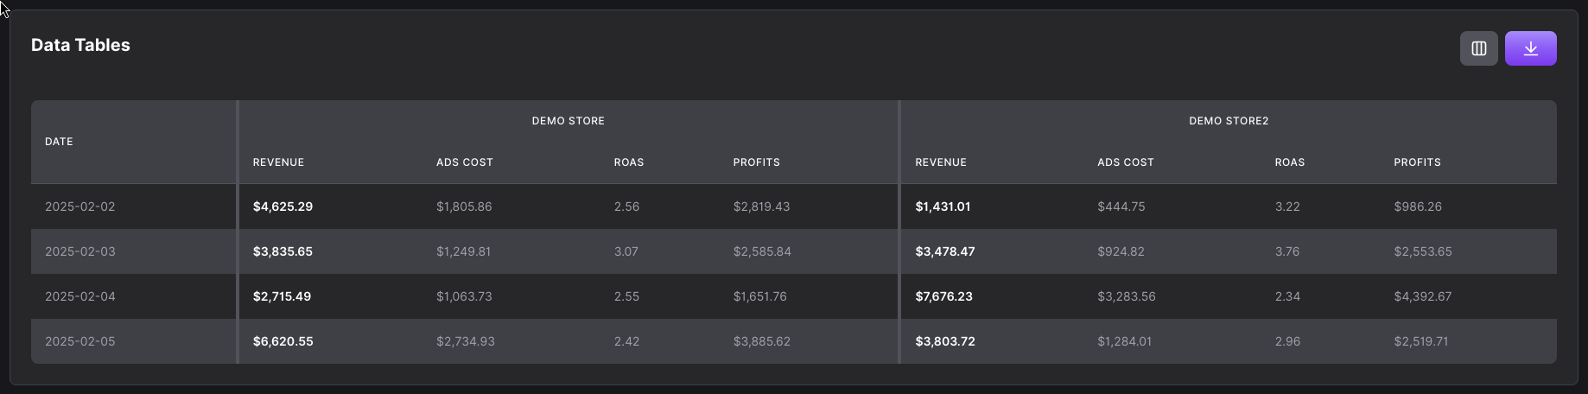
Task: Click the DEMO STORE group header
Action: pos(568,121)
